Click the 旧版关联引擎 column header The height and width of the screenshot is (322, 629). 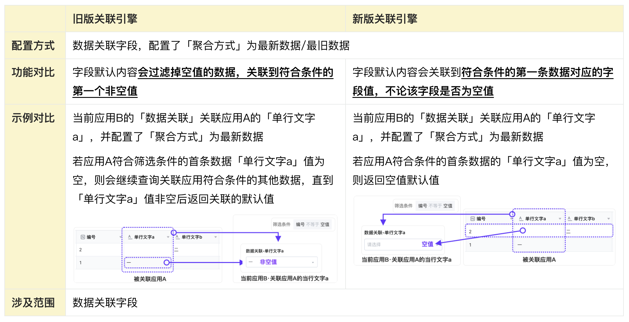pos(105,19)
